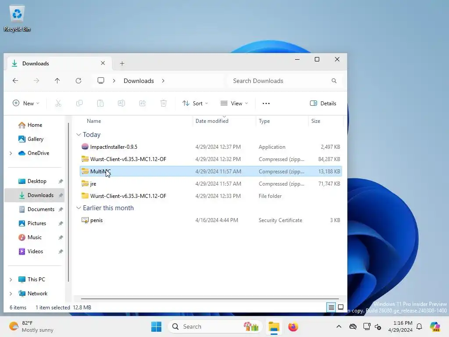Refresh the Downloads folder view
The height and width of the screenshot is (337, 449).
point(78,81)
